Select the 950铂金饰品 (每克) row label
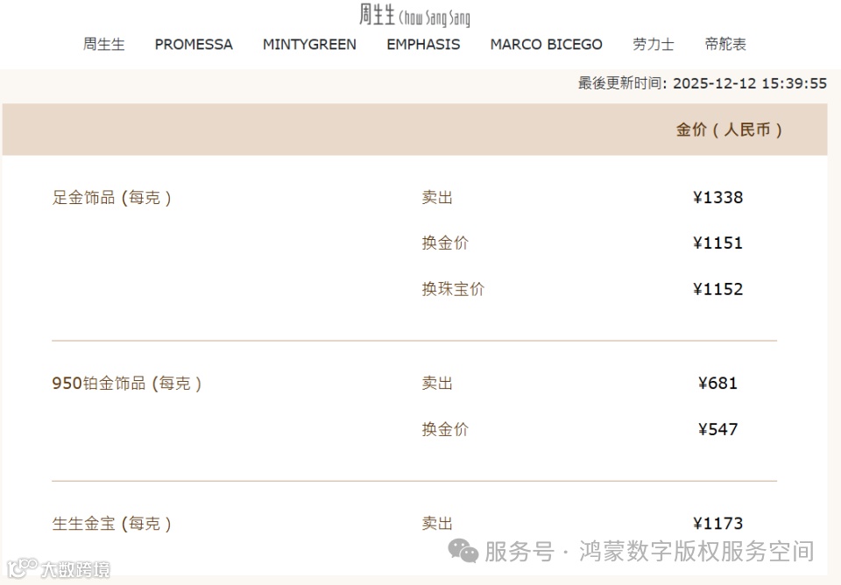The image size is (841, 585). tap(126, 384)
